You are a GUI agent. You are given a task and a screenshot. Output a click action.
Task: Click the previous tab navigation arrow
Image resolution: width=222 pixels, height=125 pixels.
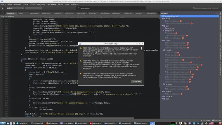coord(1,13)
